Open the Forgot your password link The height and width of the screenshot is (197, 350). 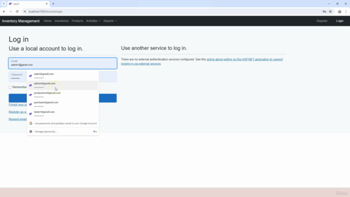(17, 105)
